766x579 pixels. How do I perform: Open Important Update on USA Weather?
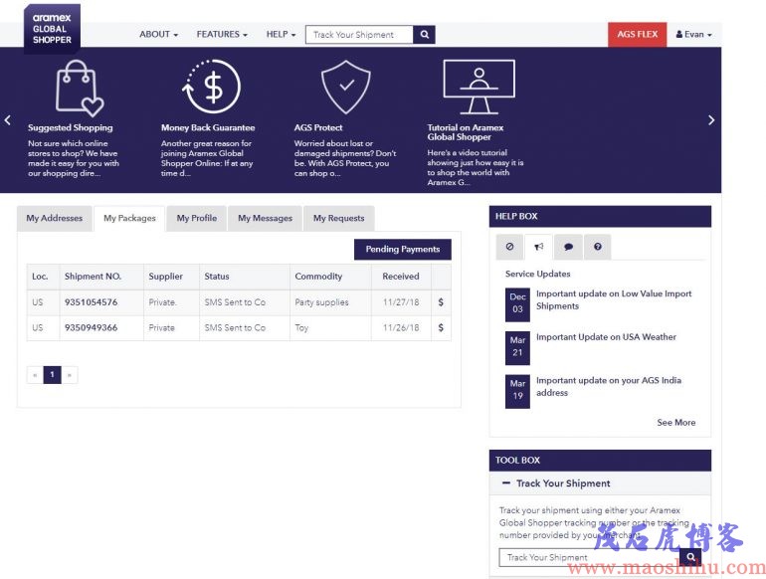point(606,337)
